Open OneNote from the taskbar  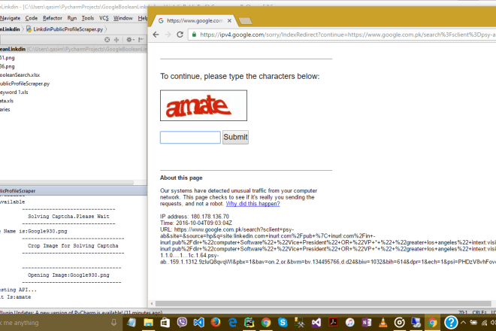367,323
